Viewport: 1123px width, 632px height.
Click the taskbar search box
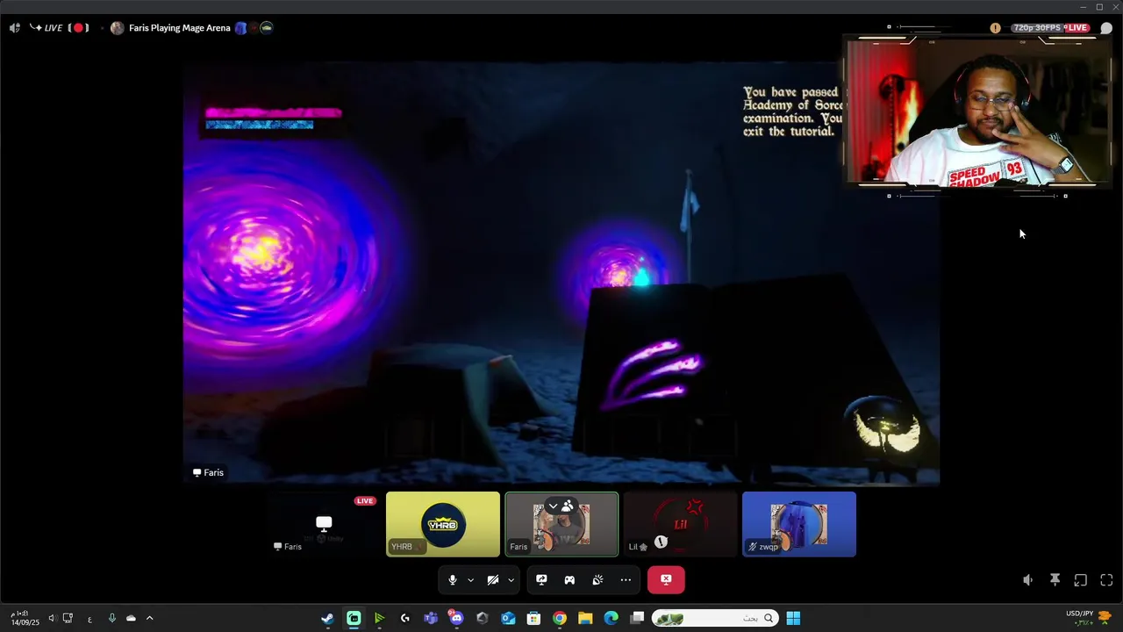[714, 618]
